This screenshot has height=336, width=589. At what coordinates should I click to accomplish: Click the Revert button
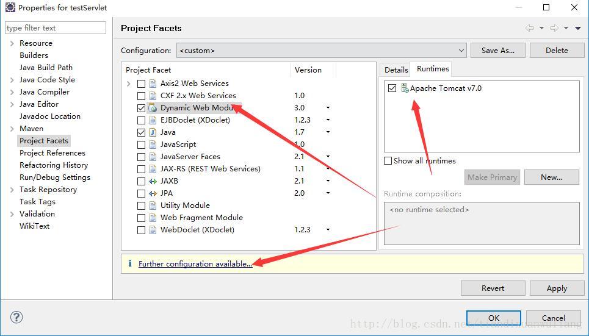pos(493,288)
